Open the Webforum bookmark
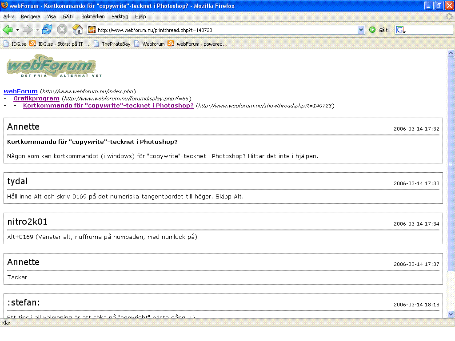This screenshot has height=341, width=455. pos(149,44)
